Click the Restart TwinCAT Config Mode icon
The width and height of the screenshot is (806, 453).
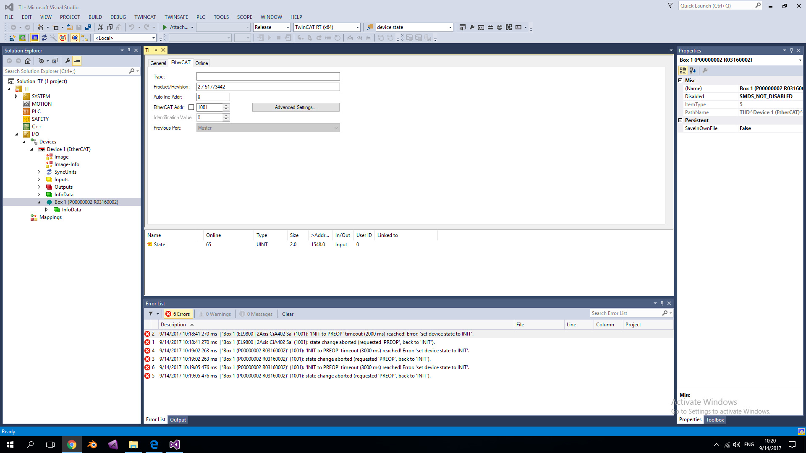[35, 38]
